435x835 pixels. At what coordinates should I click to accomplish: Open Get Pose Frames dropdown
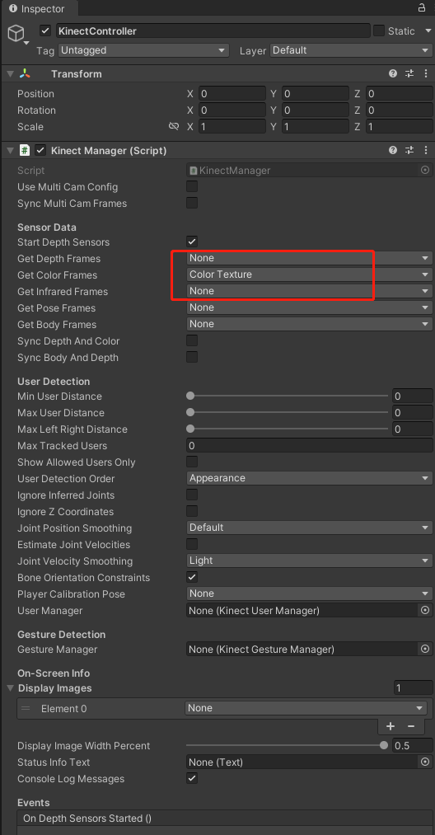tap(309, 307)
